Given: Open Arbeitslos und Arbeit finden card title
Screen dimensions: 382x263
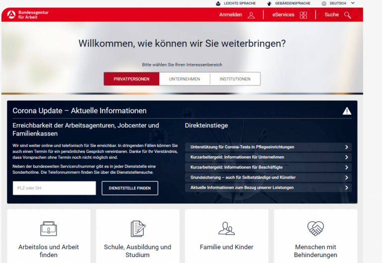Looking at the screenshot, I should pyautogui.click(x=48, y=251).
